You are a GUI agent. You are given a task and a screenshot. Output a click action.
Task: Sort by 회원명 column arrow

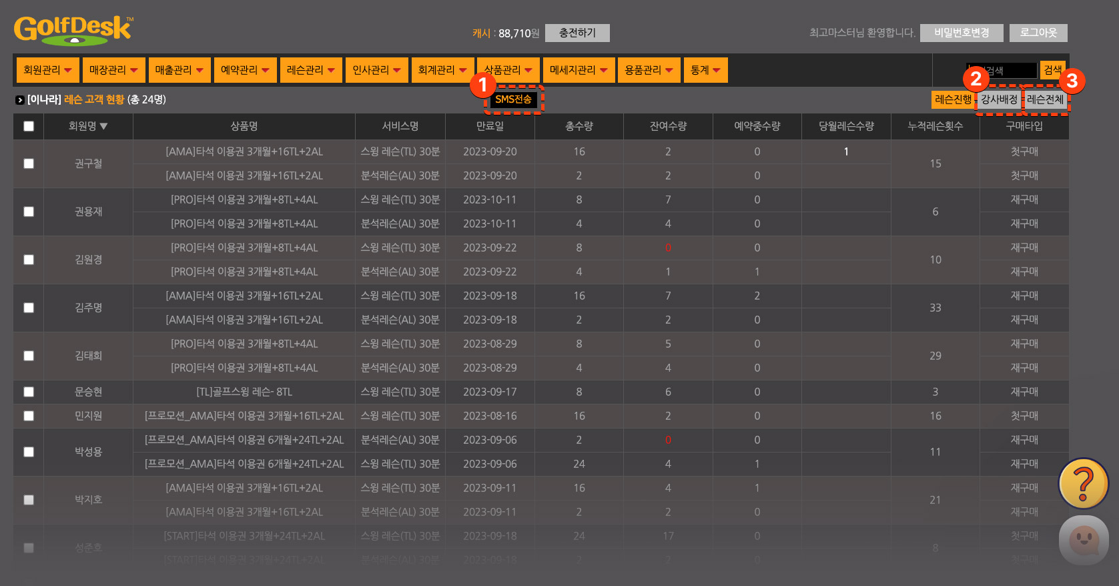click(x=103, y=126)
